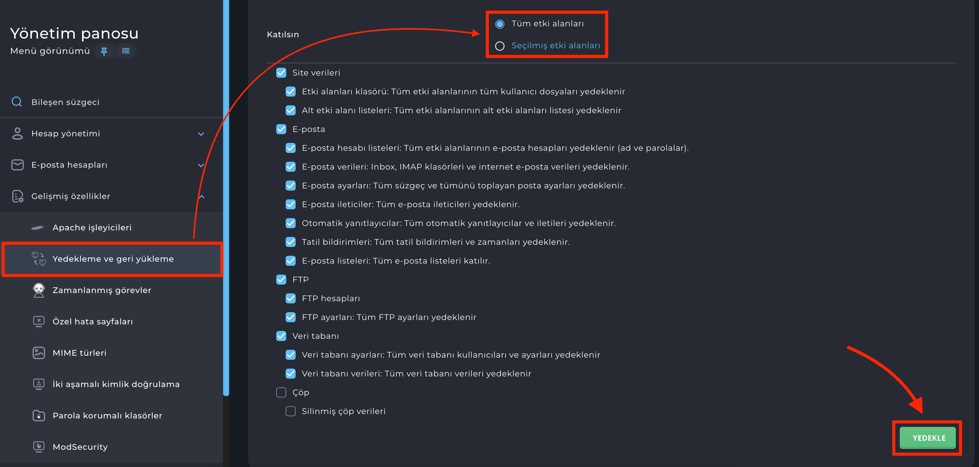This screenshot has height=467, width=979.
Task: Click the list view icon beside Menü görünümü
Action: (126, 51)
